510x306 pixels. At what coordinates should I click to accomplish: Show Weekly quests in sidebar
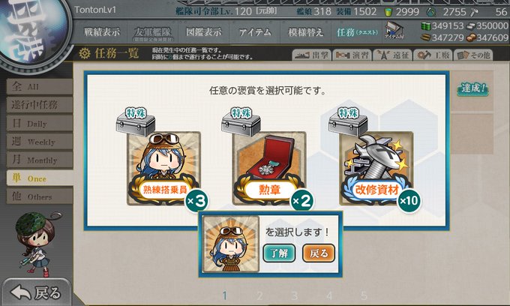pos(39,142)
